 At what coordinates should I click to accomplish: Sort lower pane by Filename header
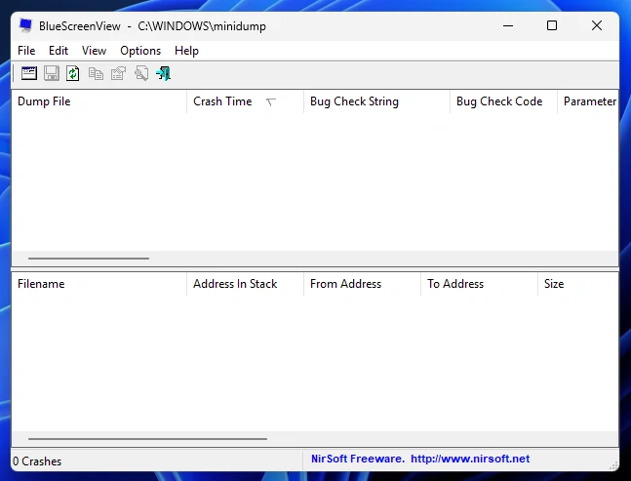pos(99,284)
